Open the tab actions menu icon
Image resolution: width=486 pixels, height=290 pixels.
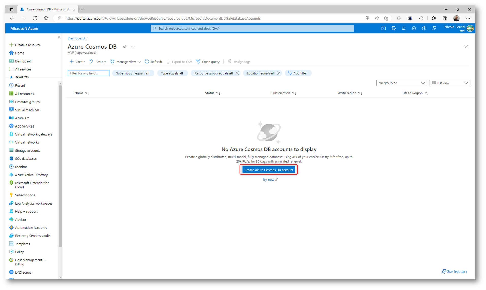click(x=11, y=9)
